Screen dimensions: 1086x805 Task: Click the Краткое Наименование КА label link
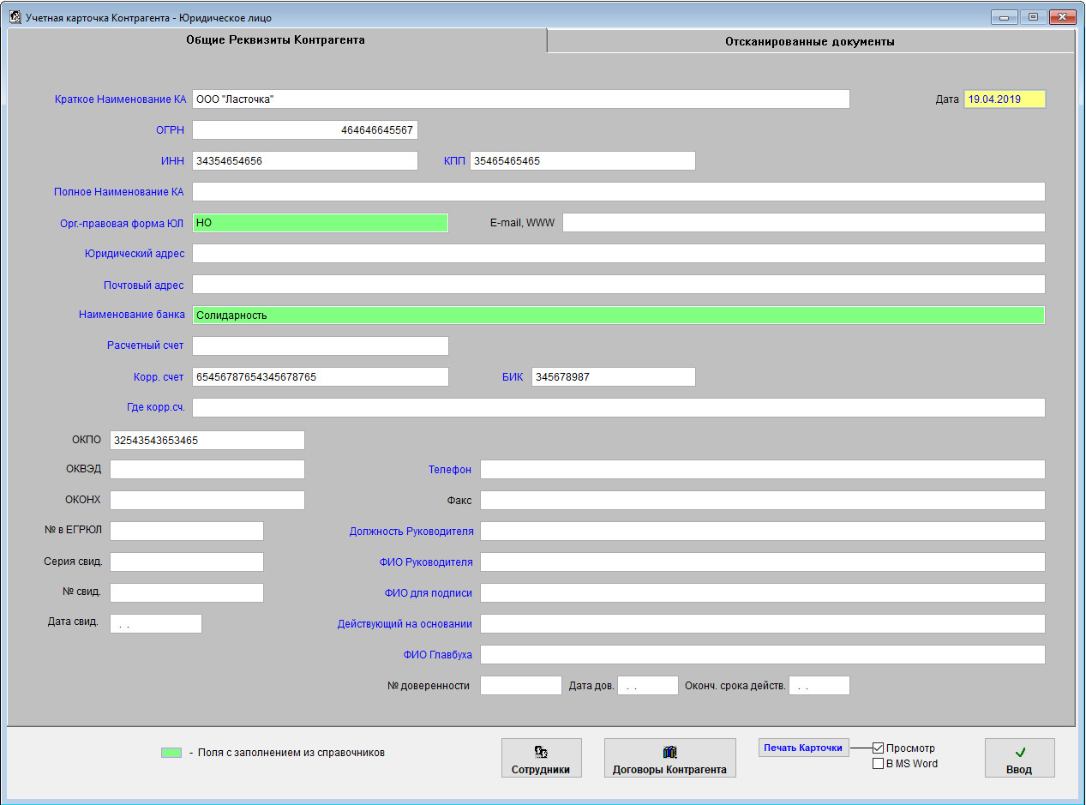point(120,99)
